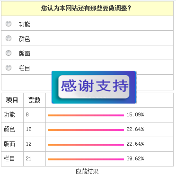Pick the 版面 radio button
176x175 pixels.
point(9,53)
